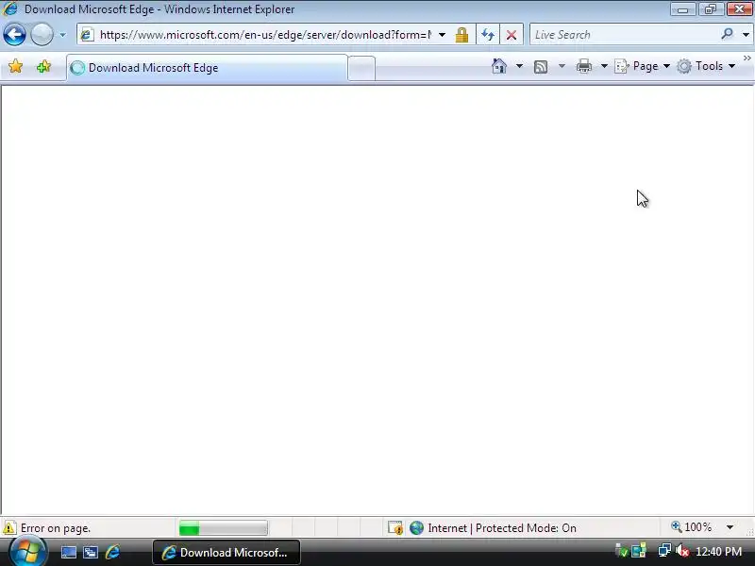The width and height of the screenshot is (755, 566).
Task: Click the 'Error on page.' status text
Action: pyautogui.click(x=56, y=528)
